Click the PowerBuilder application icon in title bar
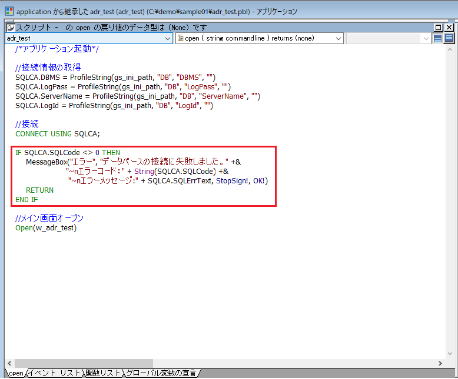 [x=9, y=11]
